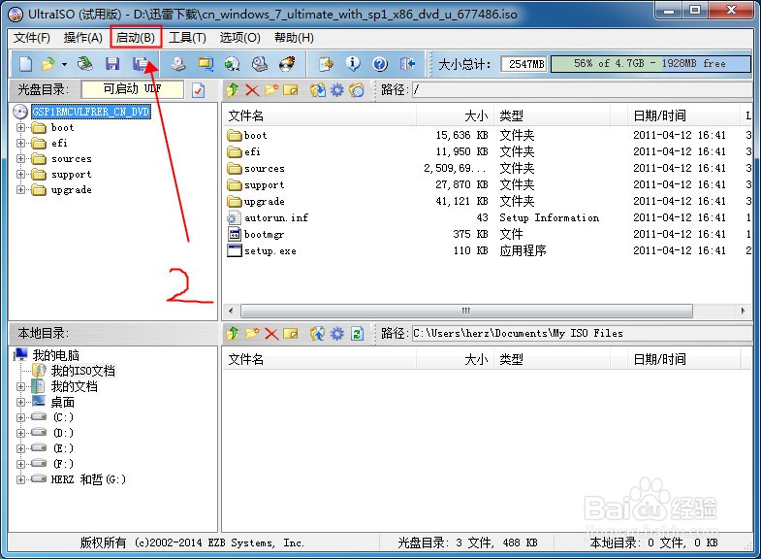Select GSP1RMCULFRER_CN_DVD root node
The height and width of the screenshot is (559, 761).
(x=91, y=112)
